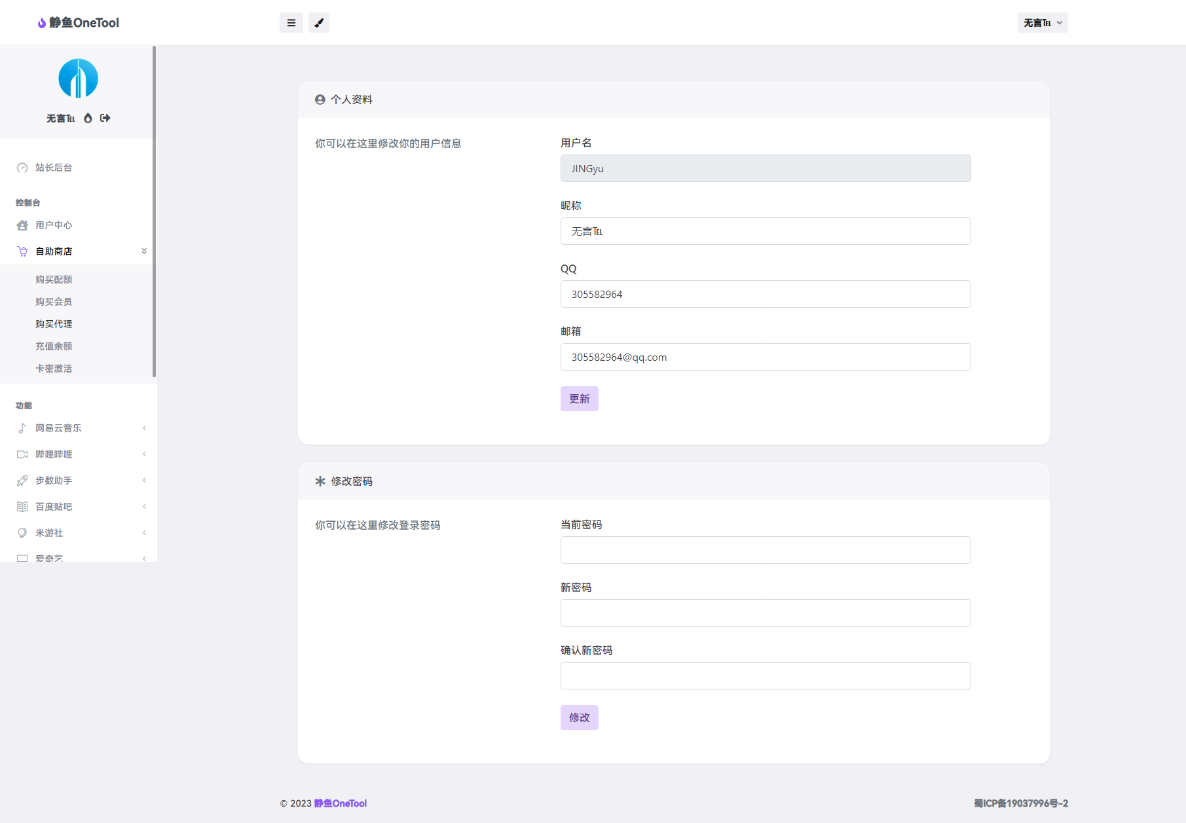Image resolution: width=1186 pixels, height=823 pixels.
Task: Focus the 邮箱 email input field
Action: [x=765, y=357]
